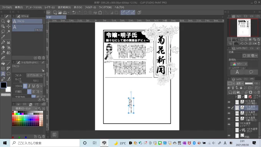Viewport: 261px width, 147px height.
Task: Select the Balloon speech bubble tool
Action: tap(8, 74)
